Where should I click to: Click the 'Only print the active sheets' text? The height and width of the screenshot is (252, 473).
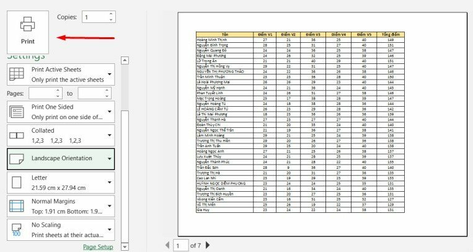[x=68, y=80]
